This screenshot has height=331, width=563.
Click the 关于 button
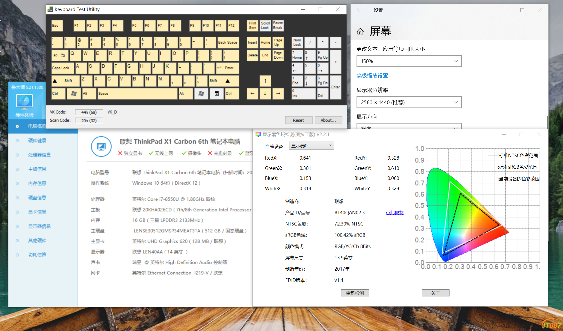coord(435,293)
